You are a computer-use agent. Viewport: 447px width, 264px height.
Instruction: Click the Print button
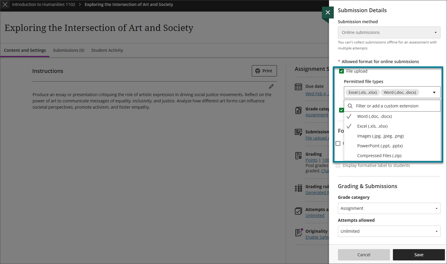point(264,71)
